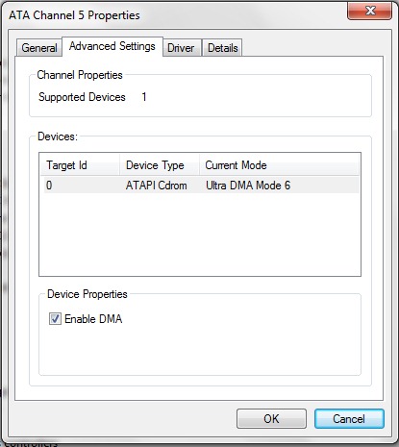Screen dimensions: 399x447
Task: Click the Supported Devices value 1
Action: pos(144,97)
